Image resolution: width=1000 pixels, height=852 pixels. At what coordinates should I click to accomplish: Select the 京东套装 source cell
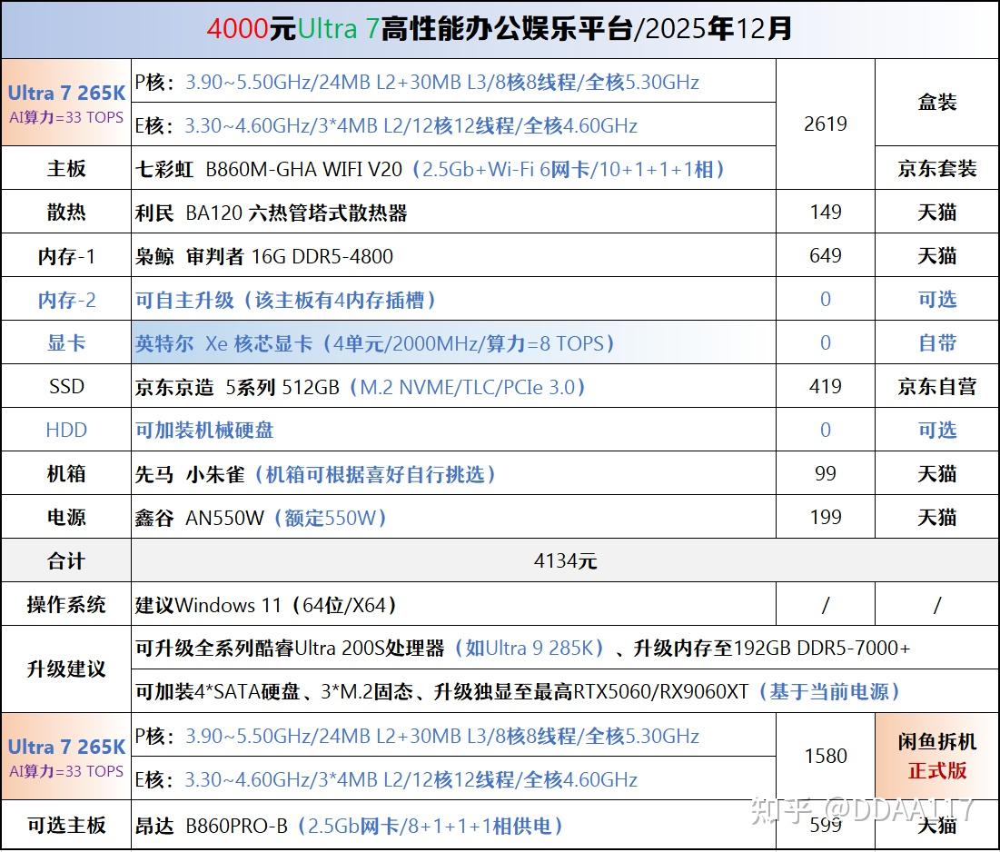[x=936, y=168]
